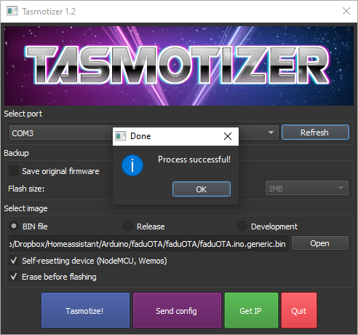Click the blue information icon in dialog

tap(132, 165)
